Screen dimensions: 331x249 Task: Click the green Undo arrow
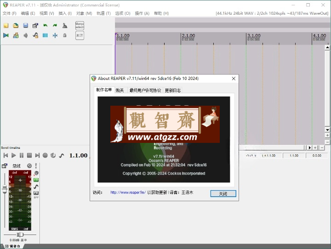(x=45, y=26)
